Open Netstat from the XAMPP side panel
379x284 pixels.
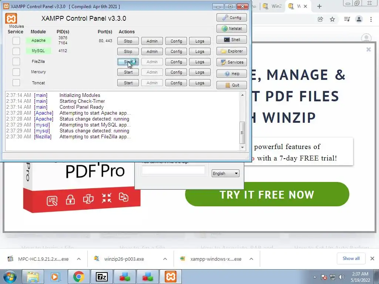(232, 28)
